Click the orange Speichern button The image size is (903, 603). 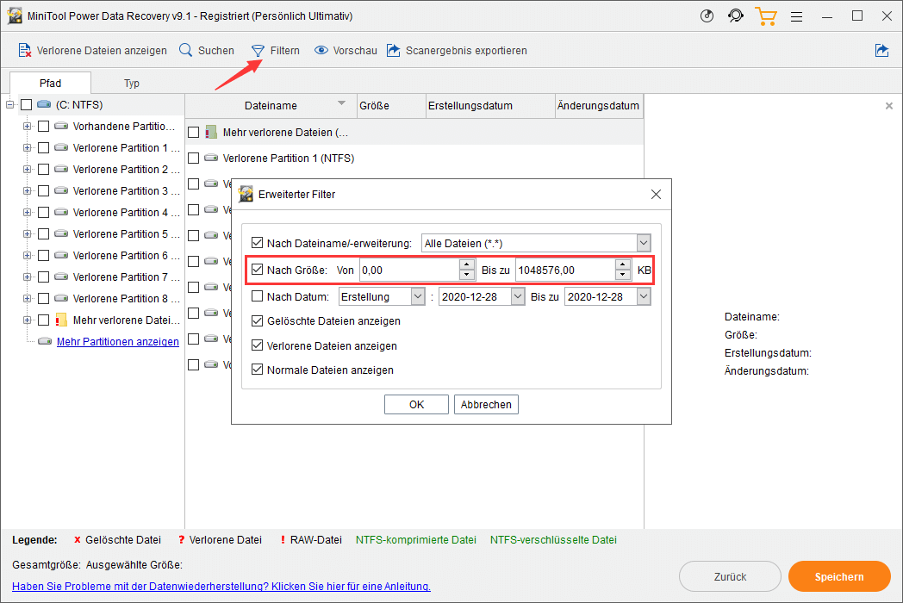pyautogui.click(x=839, y=576)
